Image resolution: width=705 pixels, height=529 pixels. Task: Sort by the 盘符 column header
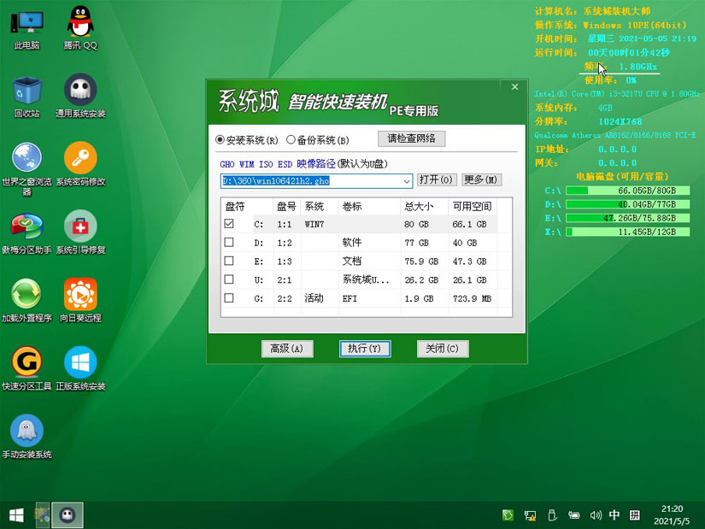pyautogui.click(x=247, y=207)
